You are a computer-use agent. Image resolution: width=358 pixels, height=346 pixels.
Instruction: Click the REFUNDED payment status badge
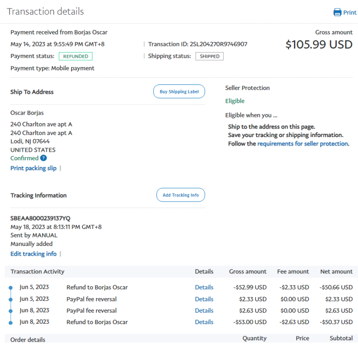click(x=75, y=56)
